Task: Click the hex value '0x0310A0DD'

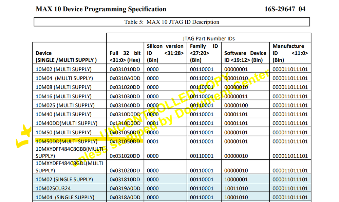Action: (125, 78)
